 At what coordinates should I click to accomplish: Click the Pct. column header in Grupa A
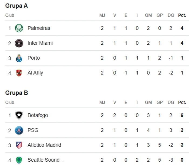pyautogui.click(x=182, y=15)
